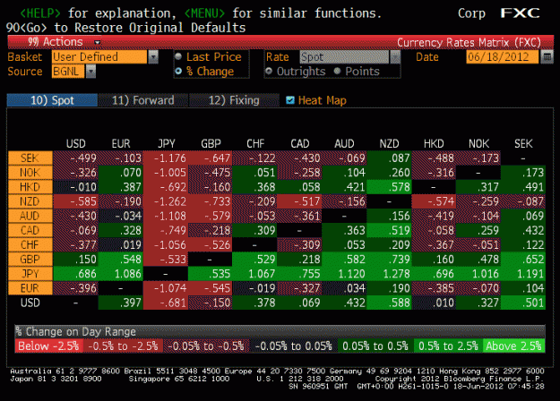
Task: Click the <HELP> text at top
Action: (x=40, y=13)
